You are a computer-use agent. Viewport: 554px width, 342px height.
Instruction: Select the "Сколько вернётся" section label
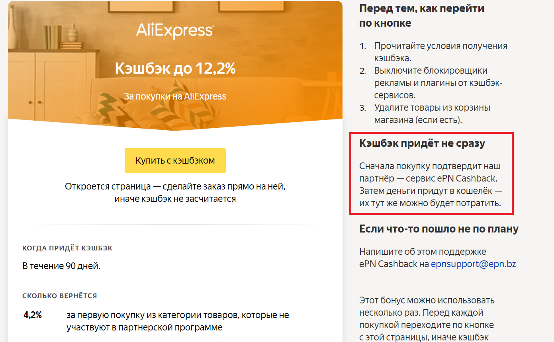click(x=60, y=296)
